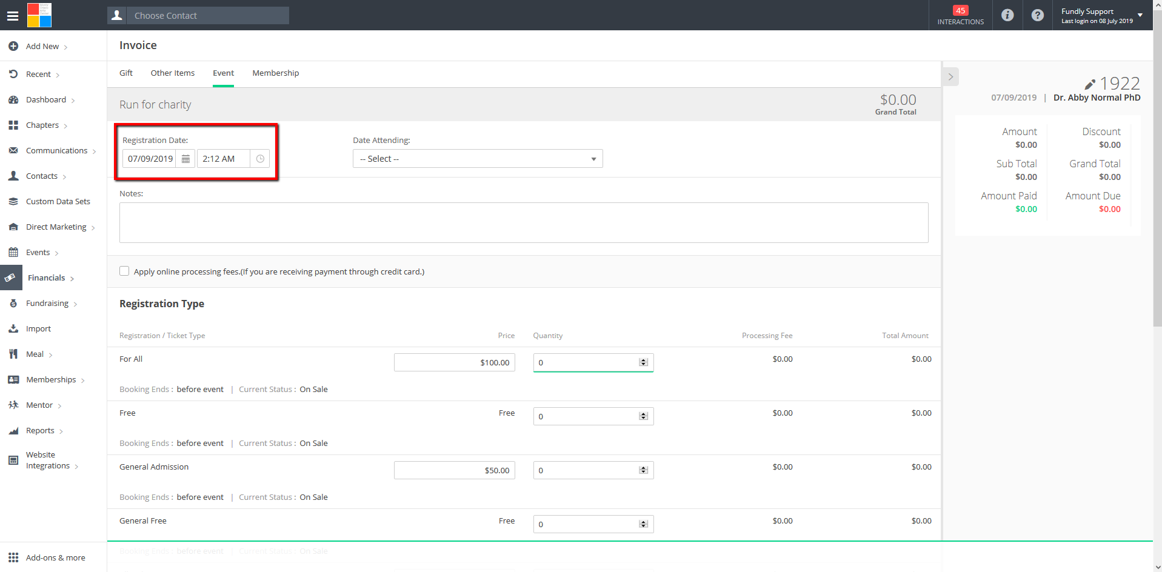1162x572 pixels.
Task: Click the Registration Date field
Action: pyautogui.click(x=150, y=159)
